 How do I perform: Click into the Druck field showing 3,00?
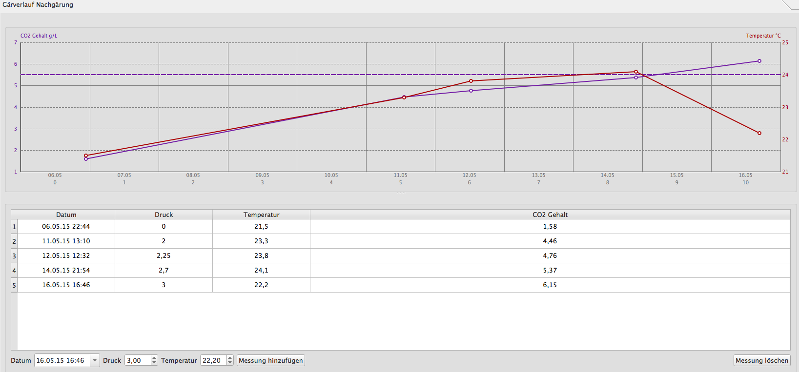coord(137,361)
